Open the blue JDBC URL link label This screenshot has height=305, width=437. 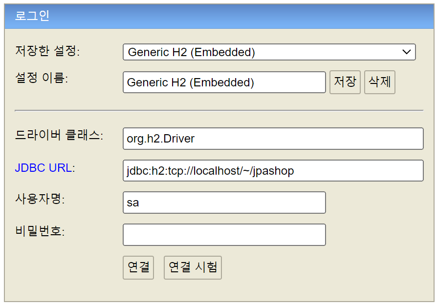[44, 168]
